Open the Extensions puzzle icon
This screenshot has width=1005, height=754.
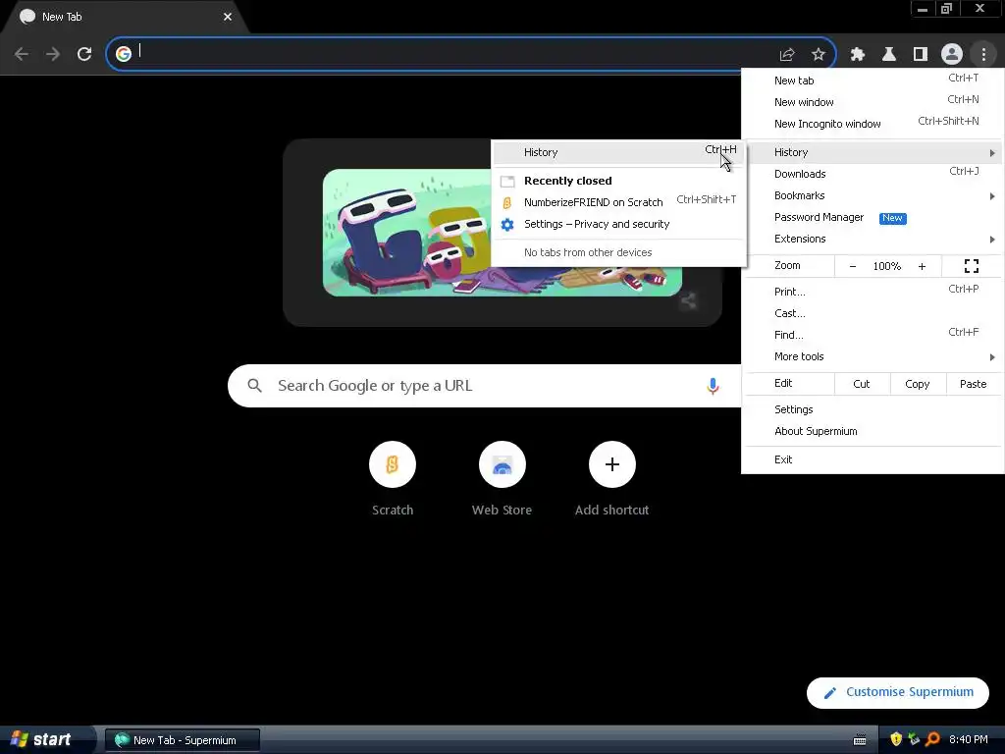click(x=858, y=55)
